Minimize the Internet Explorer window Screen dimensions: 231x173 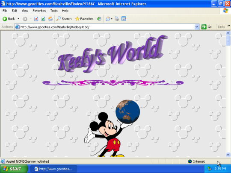coord(214,4)
